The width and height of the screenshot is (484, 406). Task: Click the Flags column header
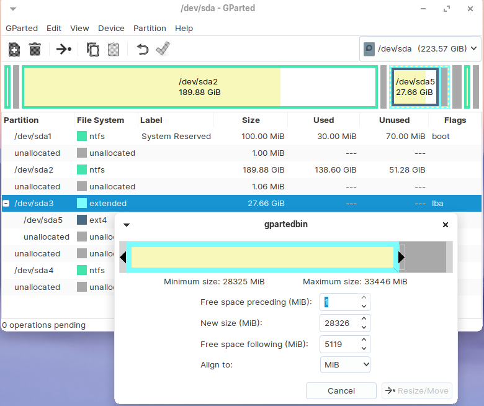pyautogui.click(x=455, y=120)
